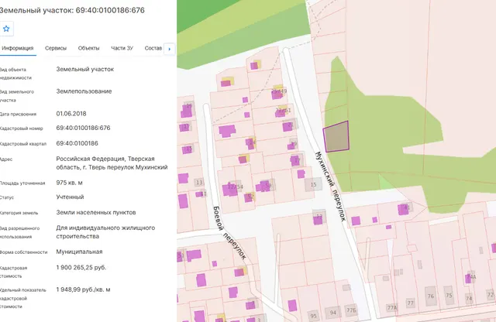The image size is (496, 322).
Task: Add parcel to favorites with star icon
Action: (x=6, y=29)
